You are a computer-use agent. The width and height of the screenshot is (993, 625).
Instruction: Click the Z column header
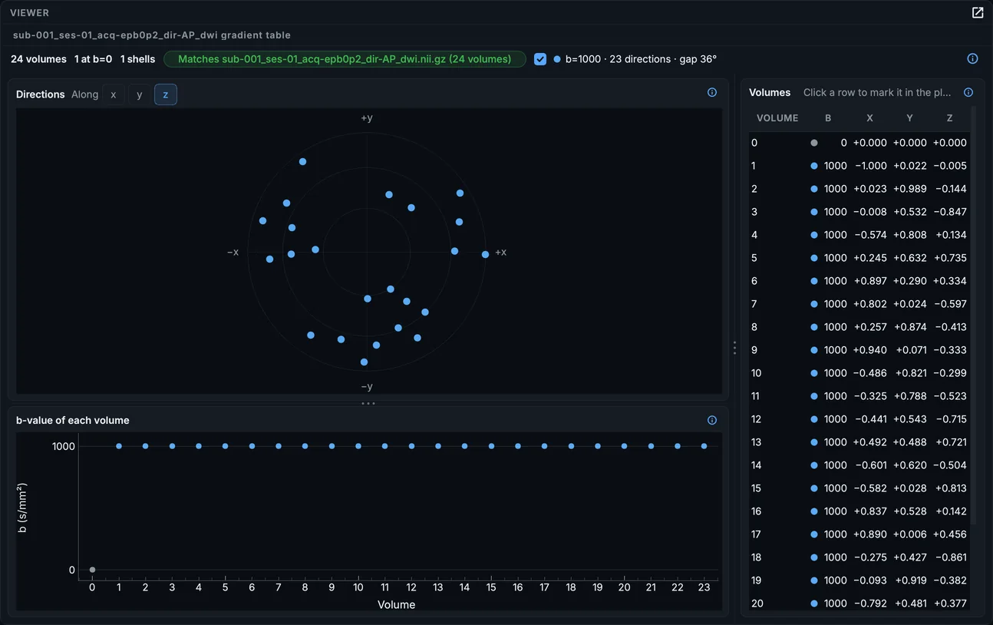coord(949,118)
